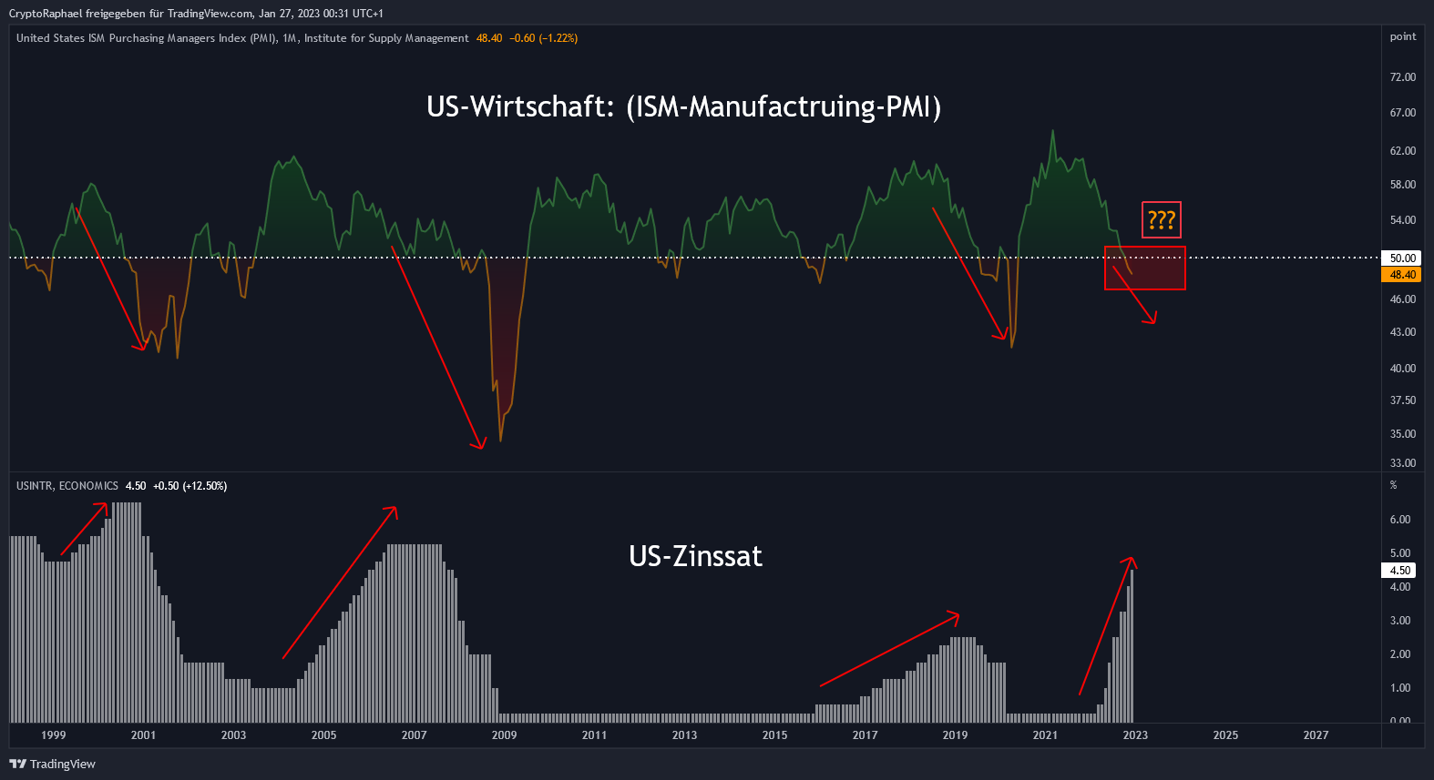Screen dimensions: 1434x780
Task: Click the 2011 label on time axis
Action: (x=595, y=735)
